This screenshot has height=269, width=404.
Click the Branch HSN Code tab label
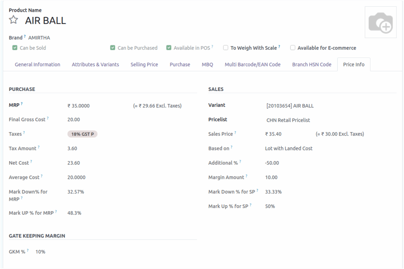tap(312, 64)
